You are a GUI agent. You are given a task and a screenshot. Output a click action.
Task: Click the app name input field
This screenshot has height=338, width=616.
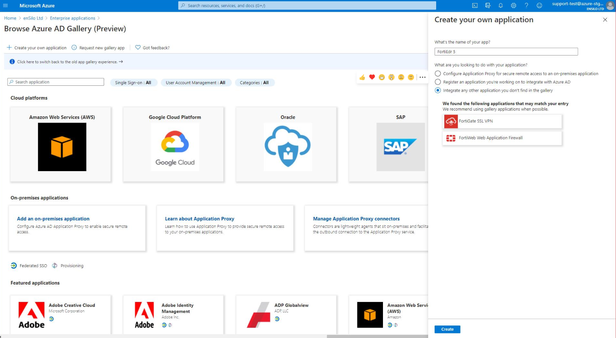pyautogui.click(x=506, y=52)
